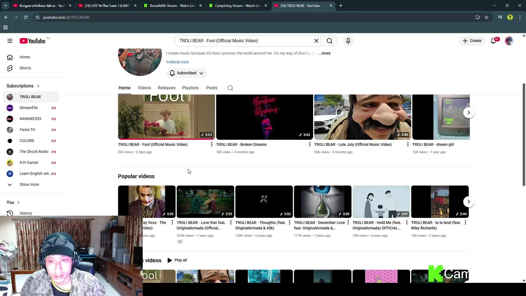Open the TROLI BEAR - Broken Dreams title

pos(241,144)
